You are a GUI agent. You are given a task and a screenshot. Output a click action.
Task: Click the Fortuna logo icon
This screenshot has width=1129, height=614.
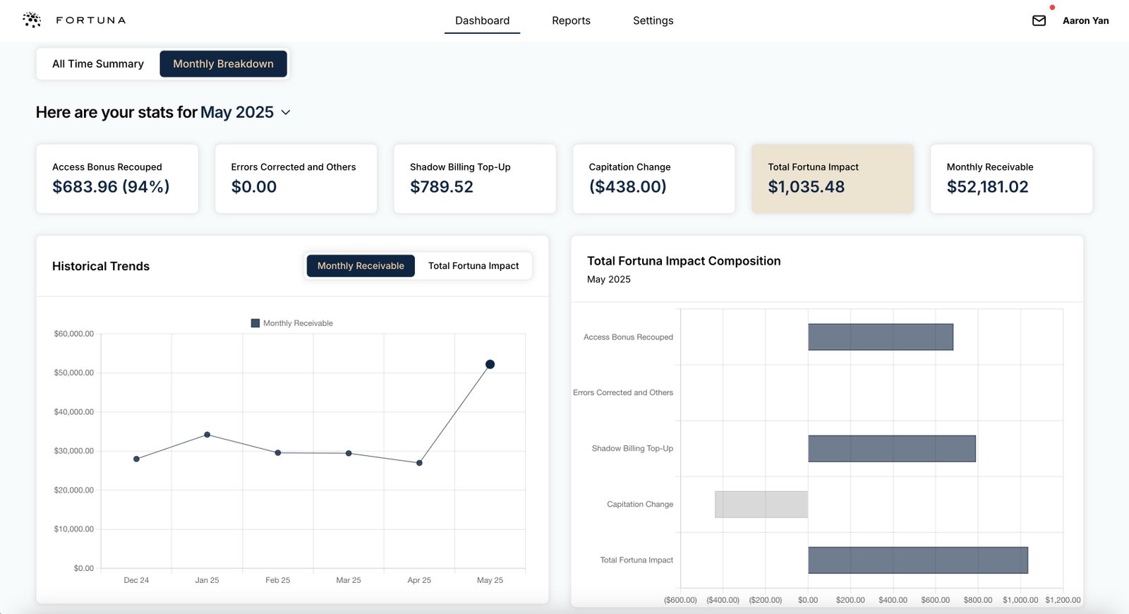point(32,20)
